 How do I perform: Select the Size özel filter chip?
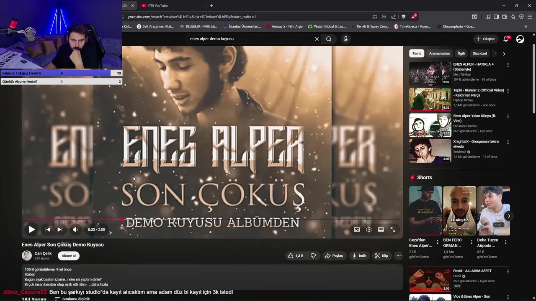(480, 54)
